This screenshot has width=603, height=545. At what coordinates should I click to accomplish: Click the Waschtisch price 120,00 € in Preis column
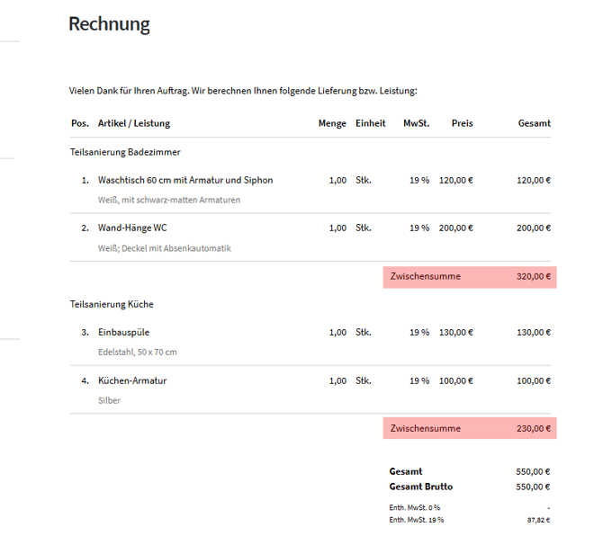455,180
